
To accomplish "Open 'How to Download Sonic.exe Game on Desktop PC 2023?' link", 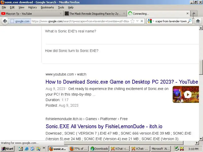I will point(122,82).
